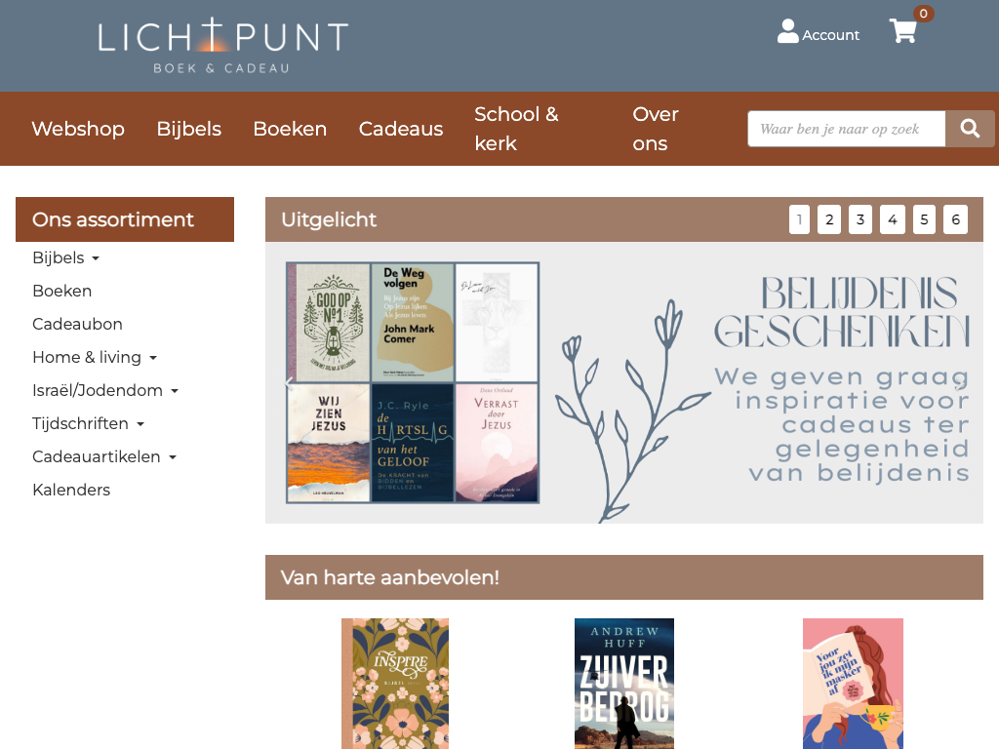Click the Lichtpunt Boek & Cadeau logo
The height and width of the screenshot is (749, 999).
[222, 46]
